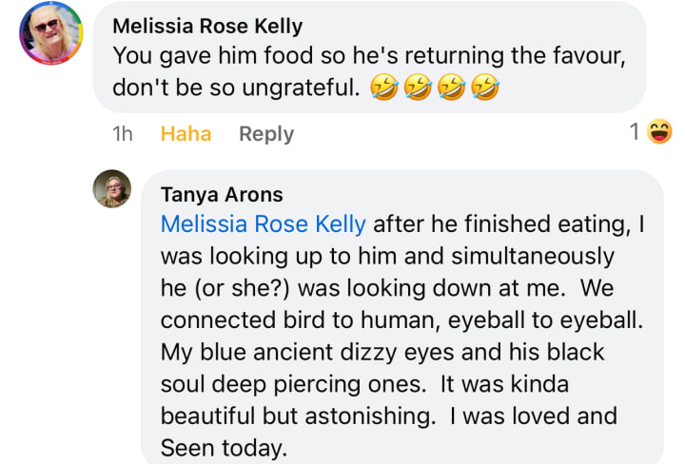Click the second rolling-laughing emoji in the comment
This screenshot has height=464, width=685.
pyautogui.click(x=416, y=88)
